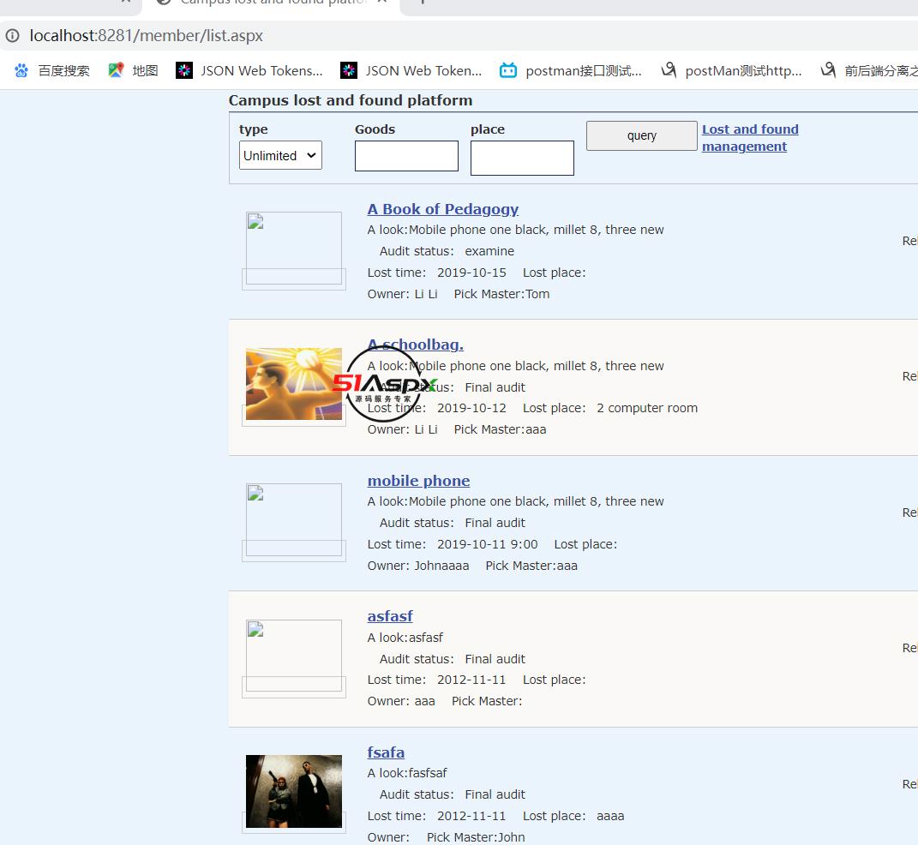The width and height of the screenshot is (918, 845).
Task: Click the lost place text 2 computer room
Action: (x=647, y=409)
